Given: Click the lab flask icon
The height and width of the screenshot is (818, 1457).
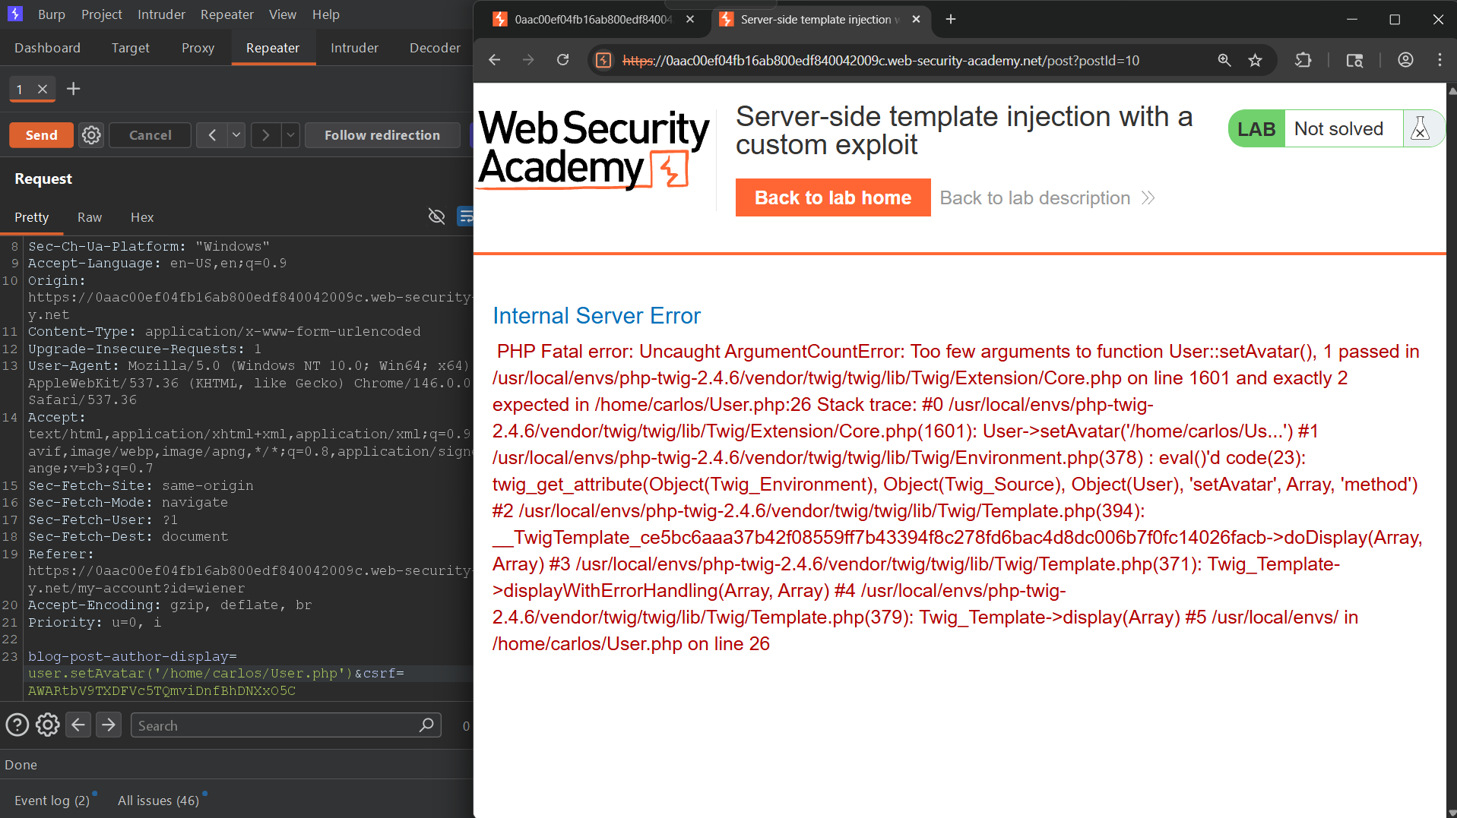Looking at the screenshot, I should tap(1420, 129).
